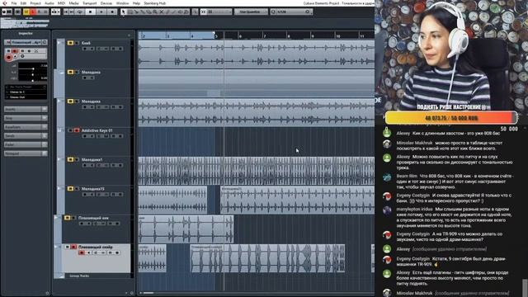The image size is (528, 297).
Task: Open the MIDI menu
Action: 61,3
